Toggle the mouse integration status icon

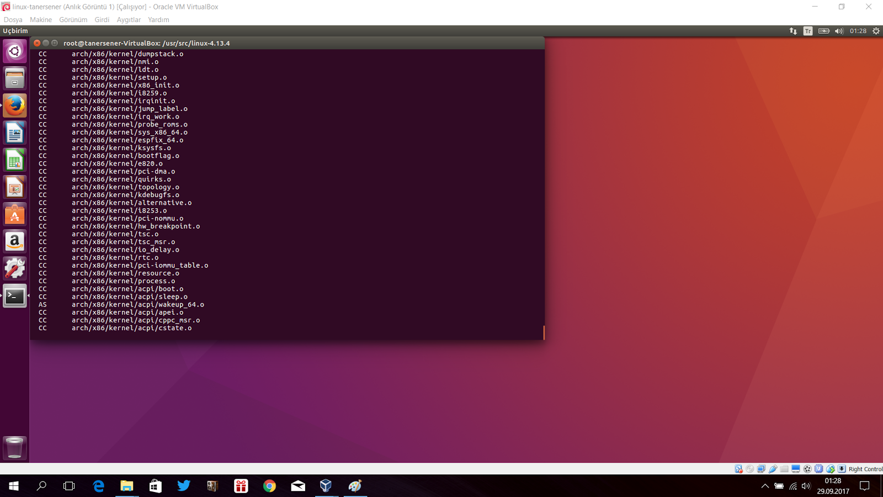tap(830, 469)
